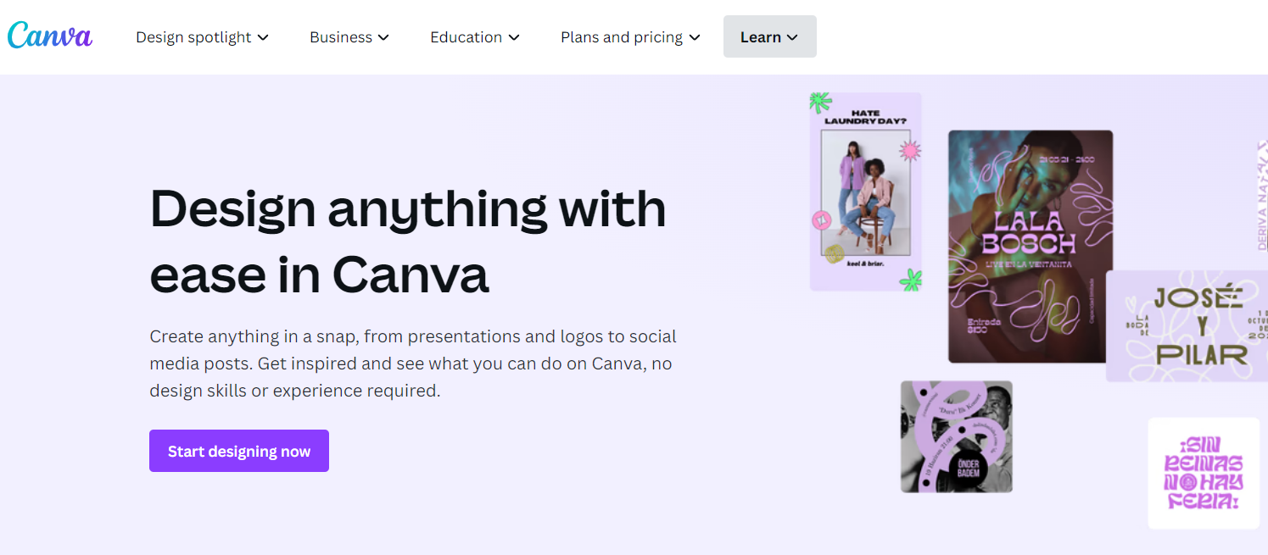The image size is (1268, 555).
Task: Open the Education menu
Action: point(475,37)
